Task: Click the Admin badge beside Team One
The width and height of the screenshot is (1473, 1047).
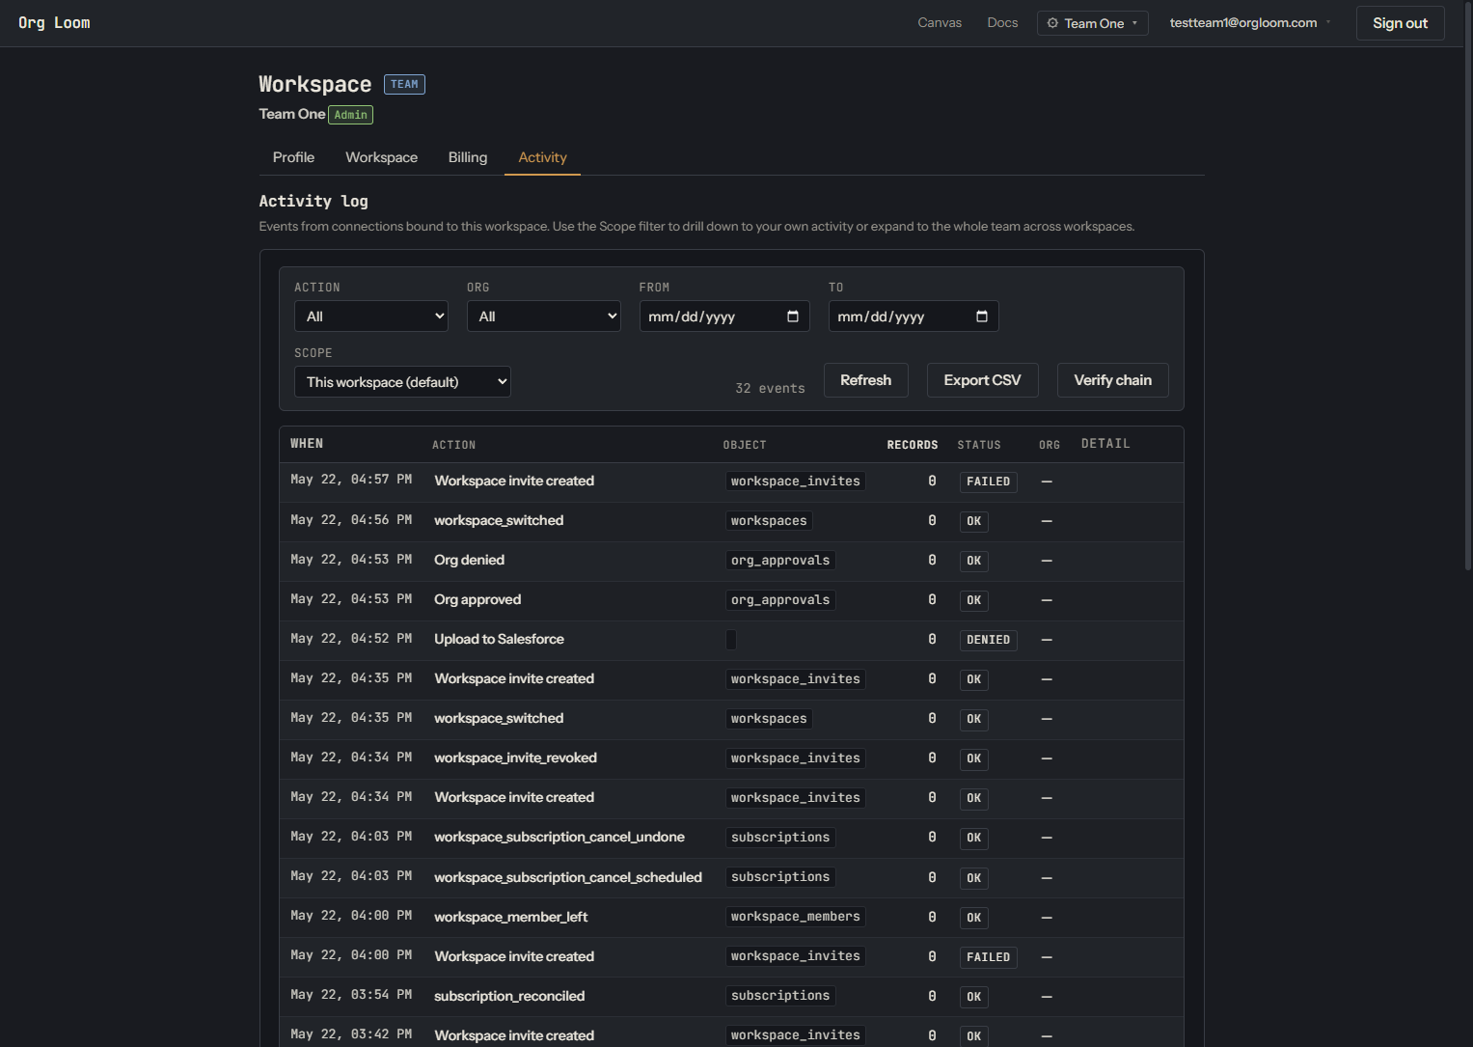Action: (350, 115)
